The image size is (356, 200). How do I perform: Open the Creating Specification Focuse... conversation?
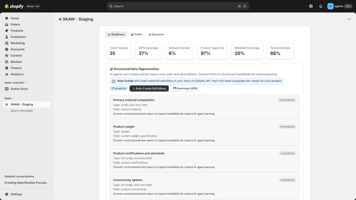tap(26, 183)
